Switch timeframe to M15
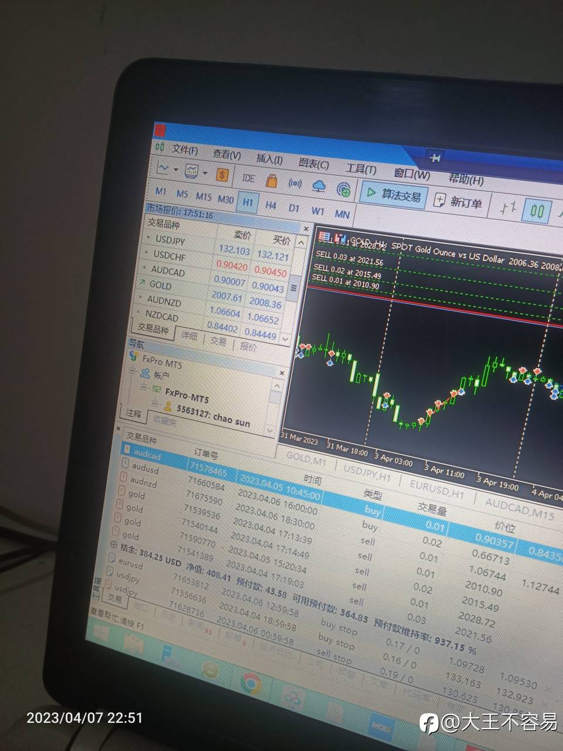 point(204,197)
